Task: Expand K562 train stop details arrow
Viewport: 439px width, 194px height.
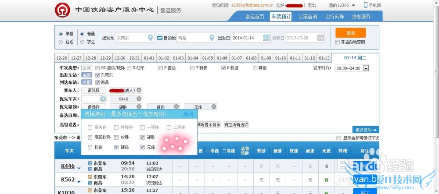Action: click(x=79, y=182)
